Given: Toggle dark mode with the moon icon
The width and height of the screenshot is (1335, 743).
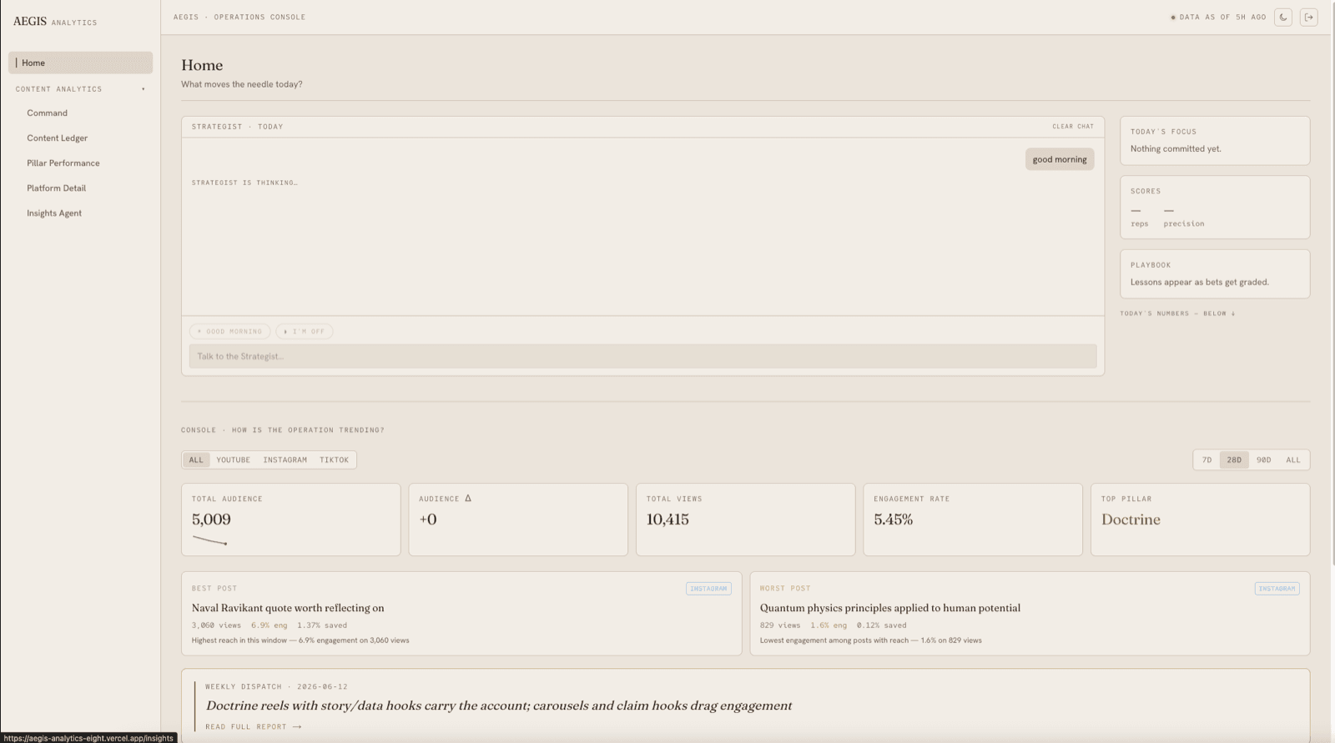Looking at the screenshot, I should pyautogui.click(x=1283, y=17).
